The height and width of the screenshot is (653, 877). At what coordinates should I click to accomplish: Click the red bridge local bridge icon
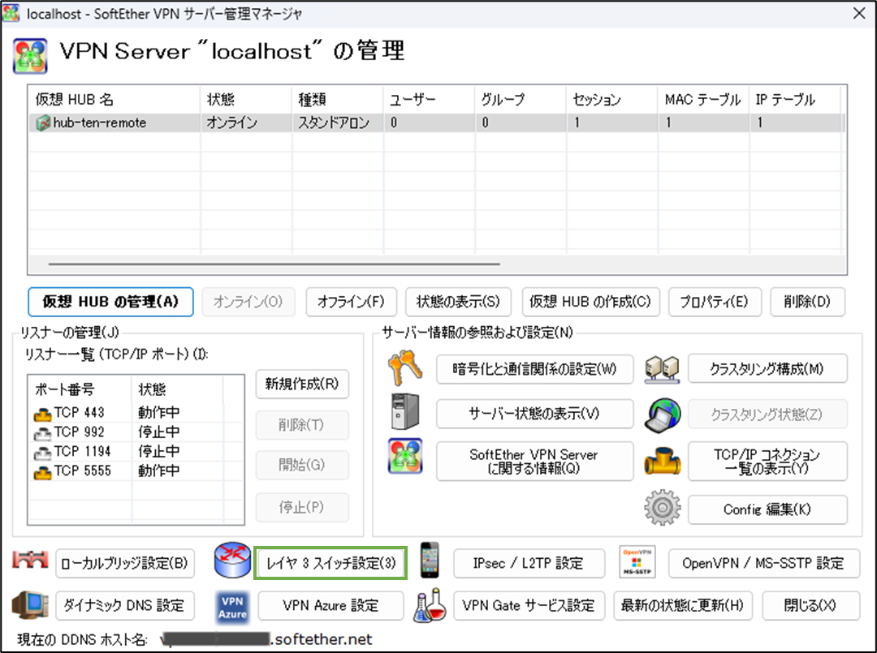pos(30,561)
